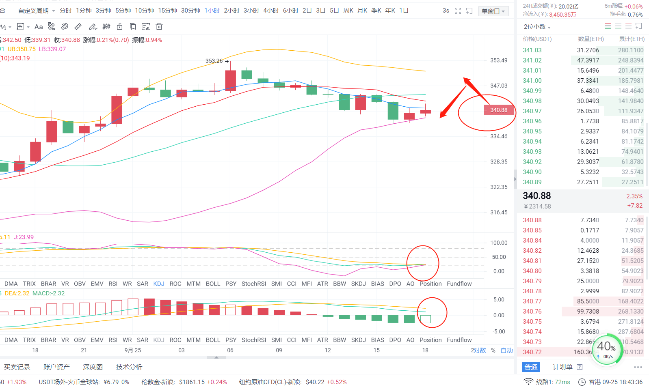
Task: Select the freehand pen drawing tool
Action: click(x=93, y=27)
